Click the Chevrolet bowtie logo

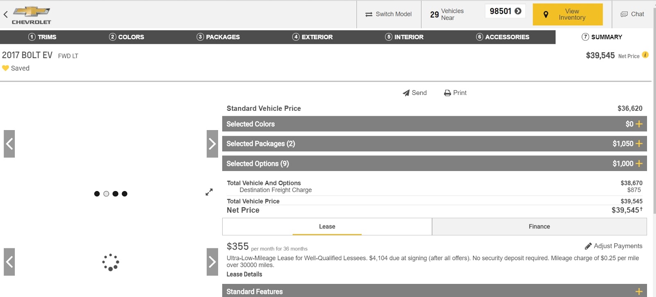[32, 12]
